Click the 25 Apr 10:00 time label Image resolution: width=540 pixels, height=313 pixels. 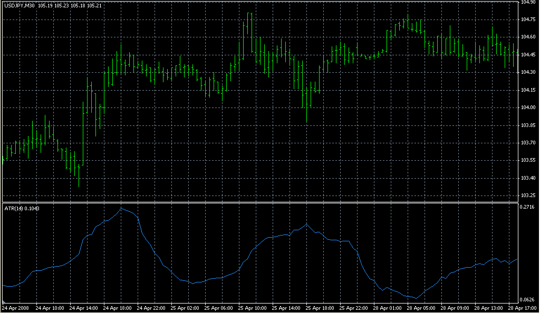pos(254,307)
